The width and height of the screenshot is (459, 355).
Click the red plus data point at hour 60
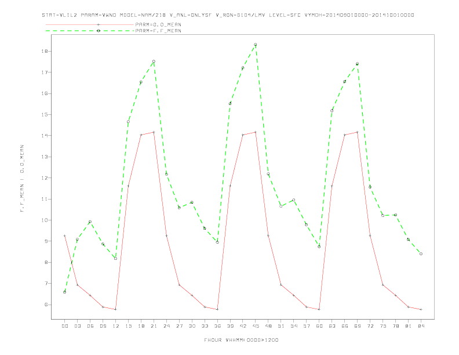coord(319,309)
